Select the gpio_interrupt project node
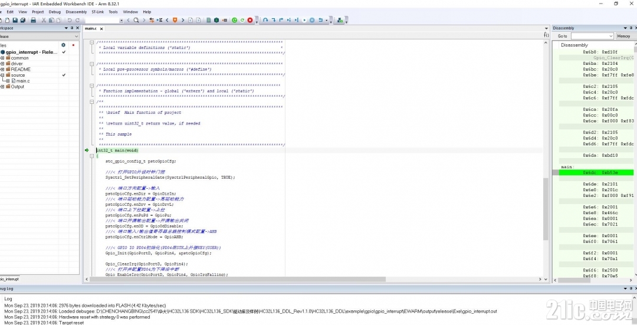 pyautogui.click(x=32, y=52)
